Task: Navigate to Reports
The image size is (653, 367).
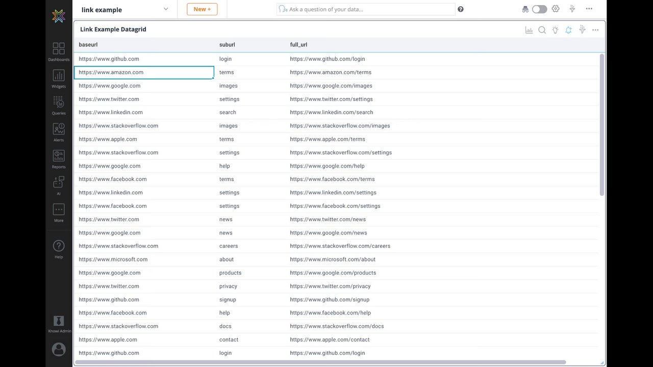Action: tap(59, 159)
